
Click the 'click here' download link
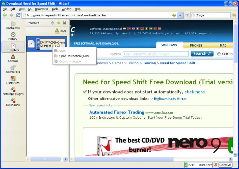pyautogui.click(x=195, y=92)
